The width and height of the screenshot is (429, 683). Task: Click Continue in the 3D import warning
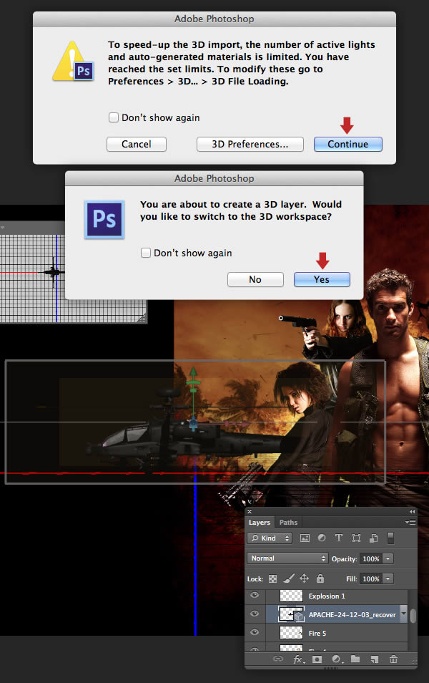[347, 144]
